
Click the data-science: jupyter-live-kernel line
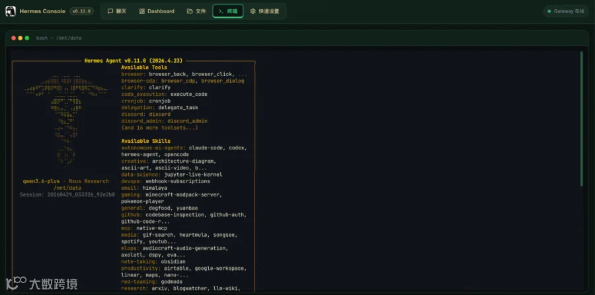(172, 175)
